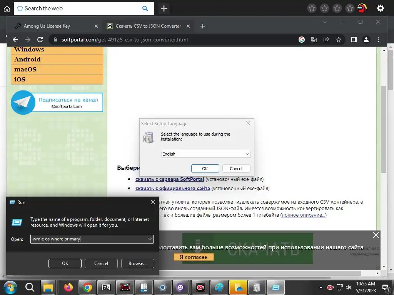Image resolution: width=394 pixels, height=295 pixels.
Task: Expand the Chrome tab search chevron
Action: (325, 22)
